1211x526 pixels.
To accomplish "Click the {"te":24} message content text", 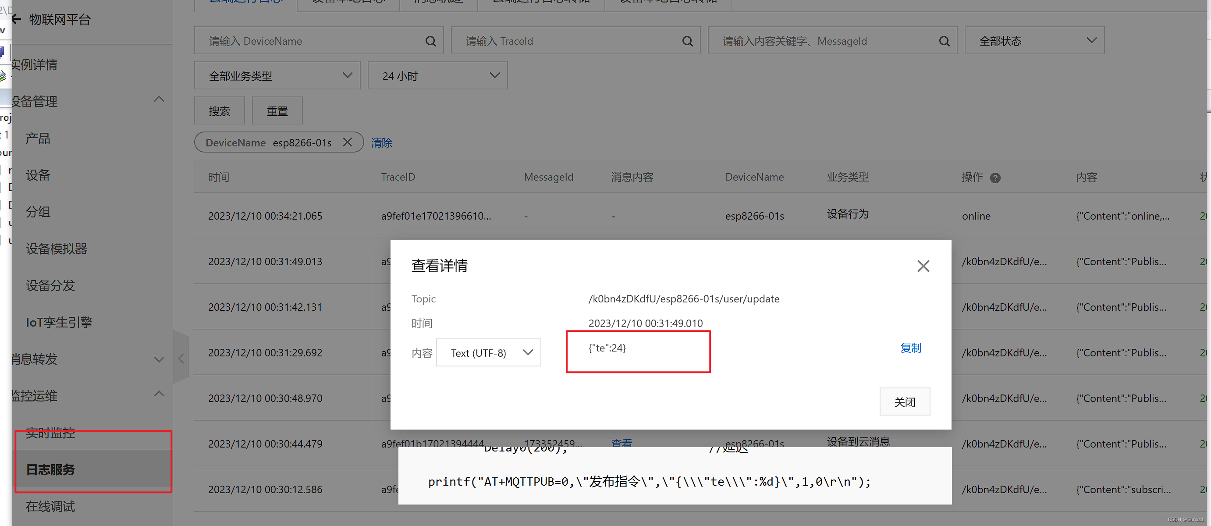I will click(607, 348).
